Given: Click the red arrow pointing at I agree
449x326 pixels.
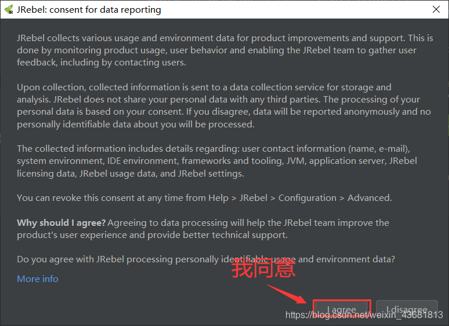Looking at the screenshot, I should pyautogui.click(x=287, y=294).
